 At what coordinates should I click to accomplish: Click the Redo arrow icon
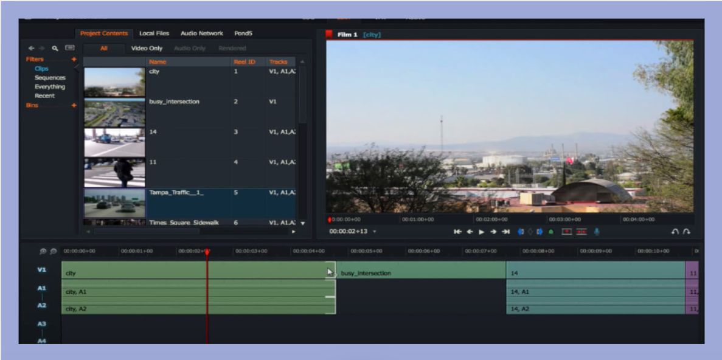pos(687,232)
